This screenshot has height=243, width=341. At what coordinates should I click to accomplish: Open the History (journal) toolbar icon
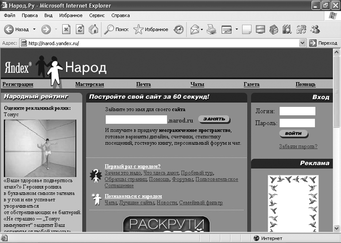click(x=178, y=30)
